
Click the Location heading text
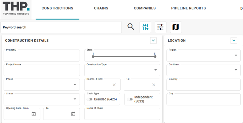click(177, 40)
